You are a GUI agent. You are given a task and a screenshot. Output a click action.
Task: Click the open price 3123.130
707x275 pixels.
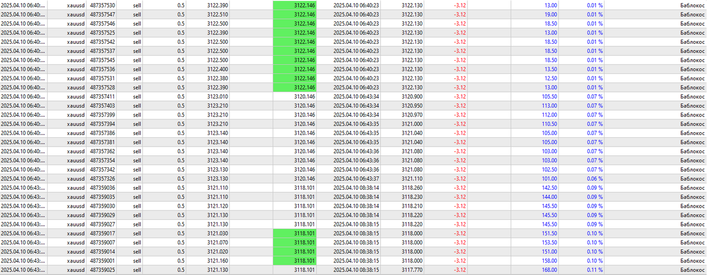(x=218, y=178)
